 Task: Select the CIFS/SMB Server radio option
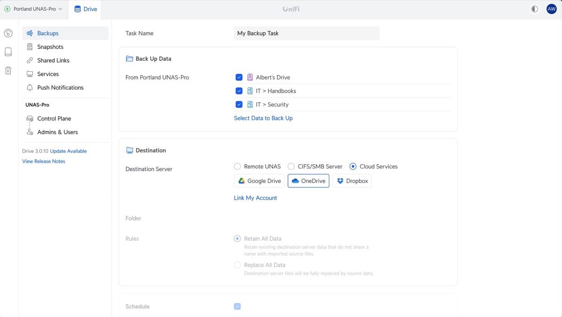click(291, 166)
